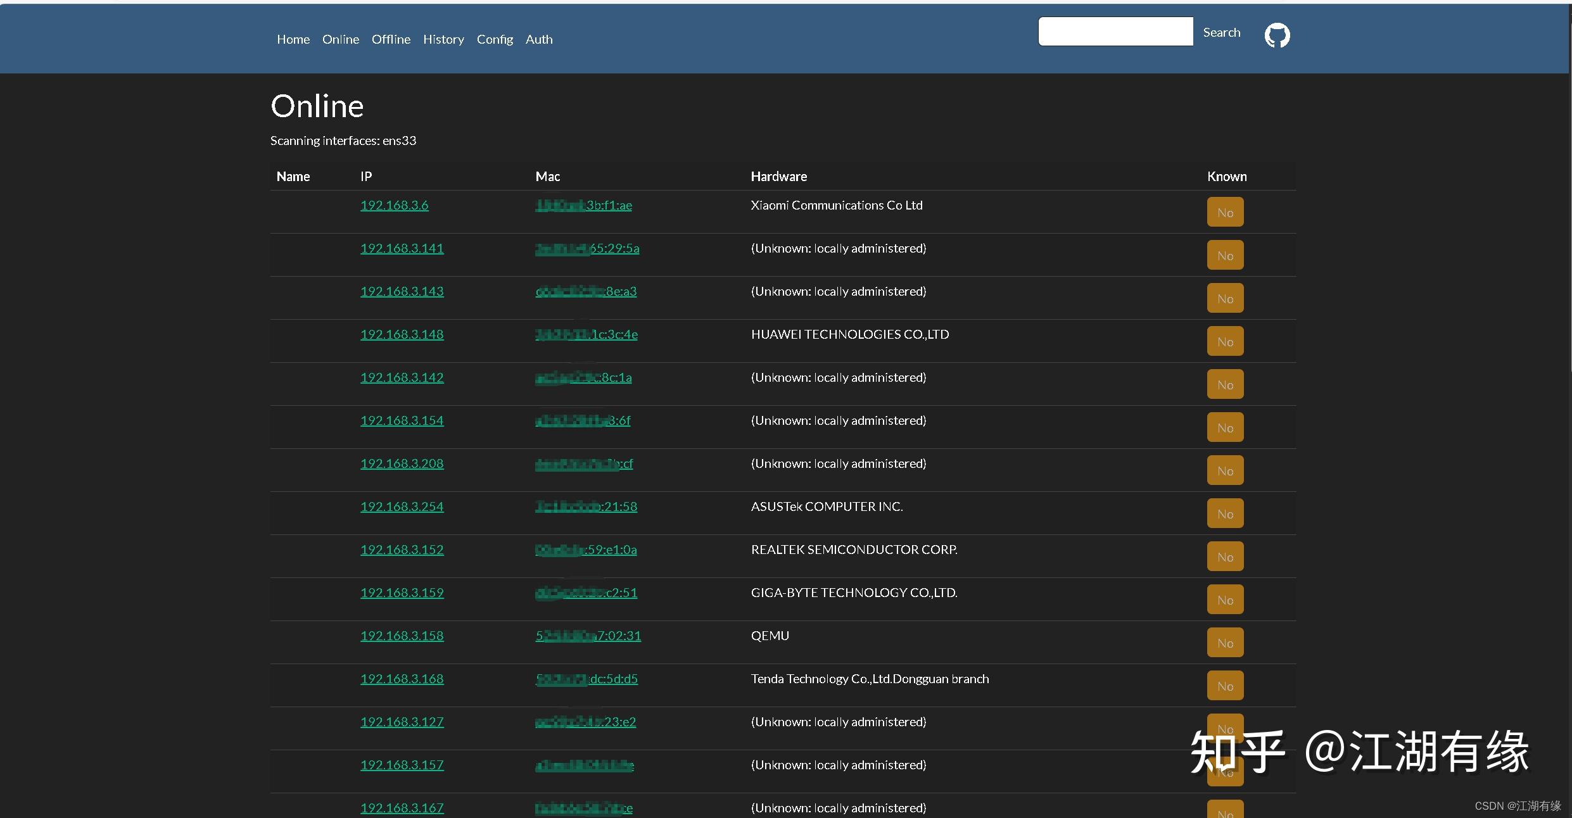The height and width of the screenshot is (818, 1572).
Task: Open details for IP 192.168.3.141
Action: coord(402,248)
